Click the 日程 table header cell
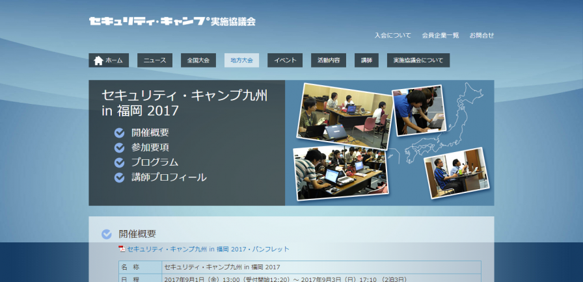This screenshot has height=282, width=583. tap(140, 278)
